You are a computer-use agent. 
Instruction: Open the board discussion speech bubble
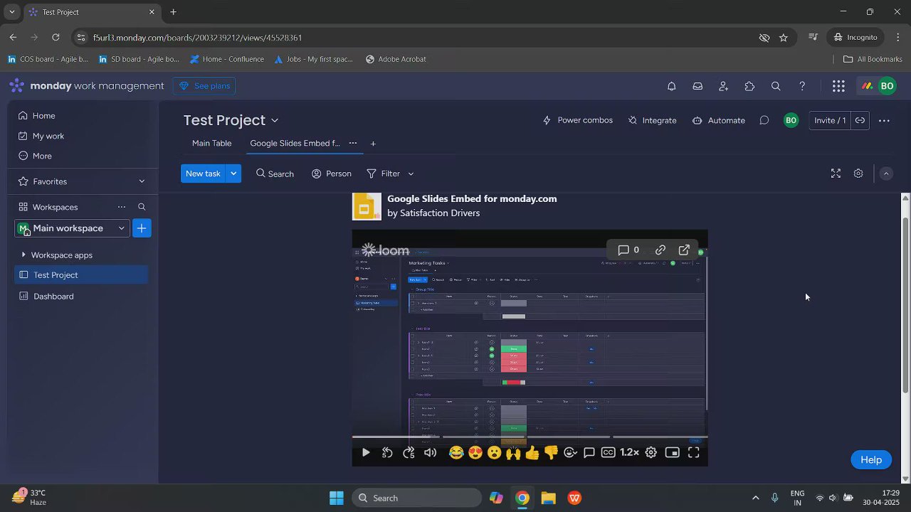pyautogui.click(x=764, y=120)
